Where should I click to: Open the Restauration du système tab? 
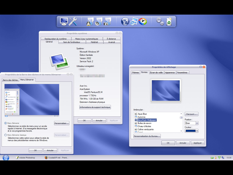pos(56,39)
